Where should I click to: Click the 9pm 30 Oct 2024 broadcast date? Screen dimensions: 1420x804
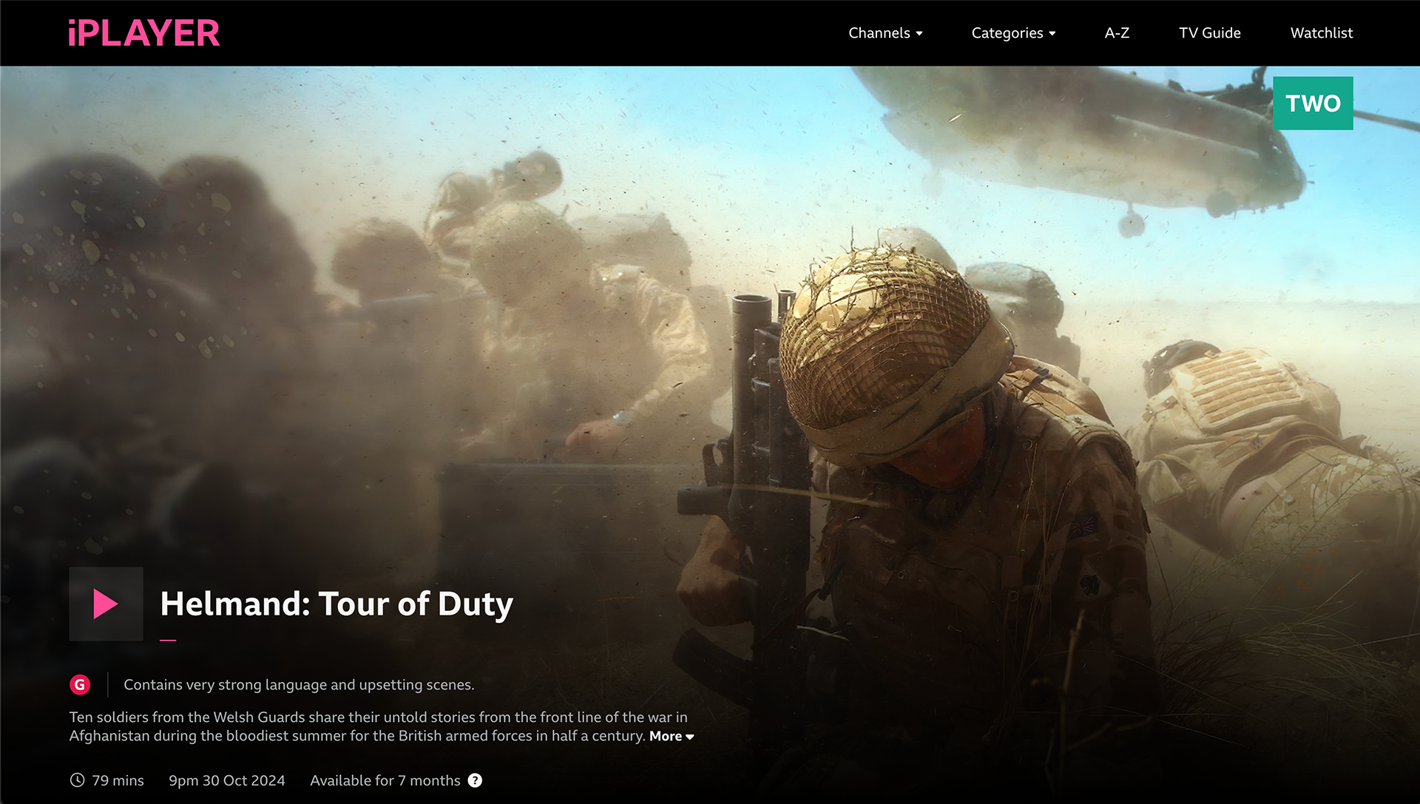point(226,780)
